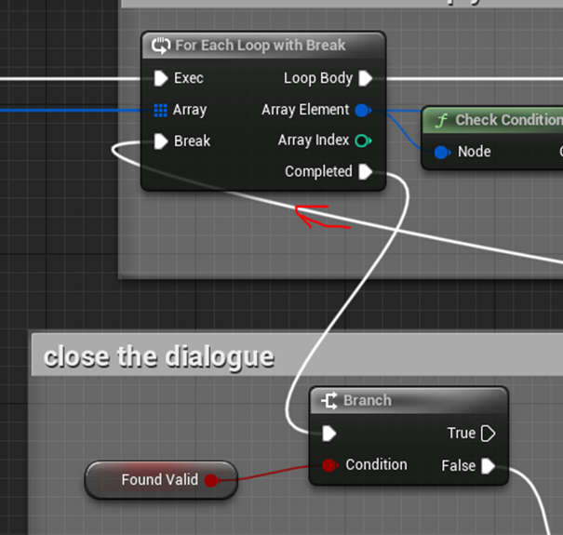
Task: Click the 'False' label on Branch node
Action: point(459,466)
